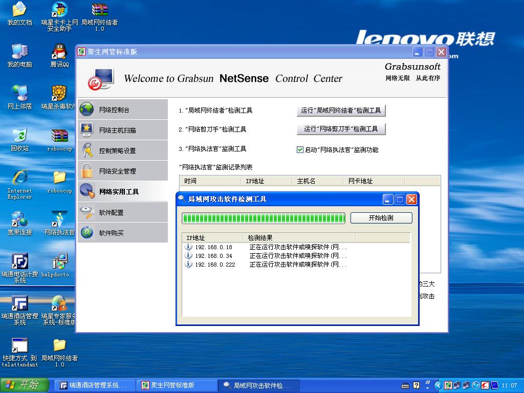The image size is (524, 393).
Task: Click keyboard language bar icon in taskbar
Action: (405, 386)
